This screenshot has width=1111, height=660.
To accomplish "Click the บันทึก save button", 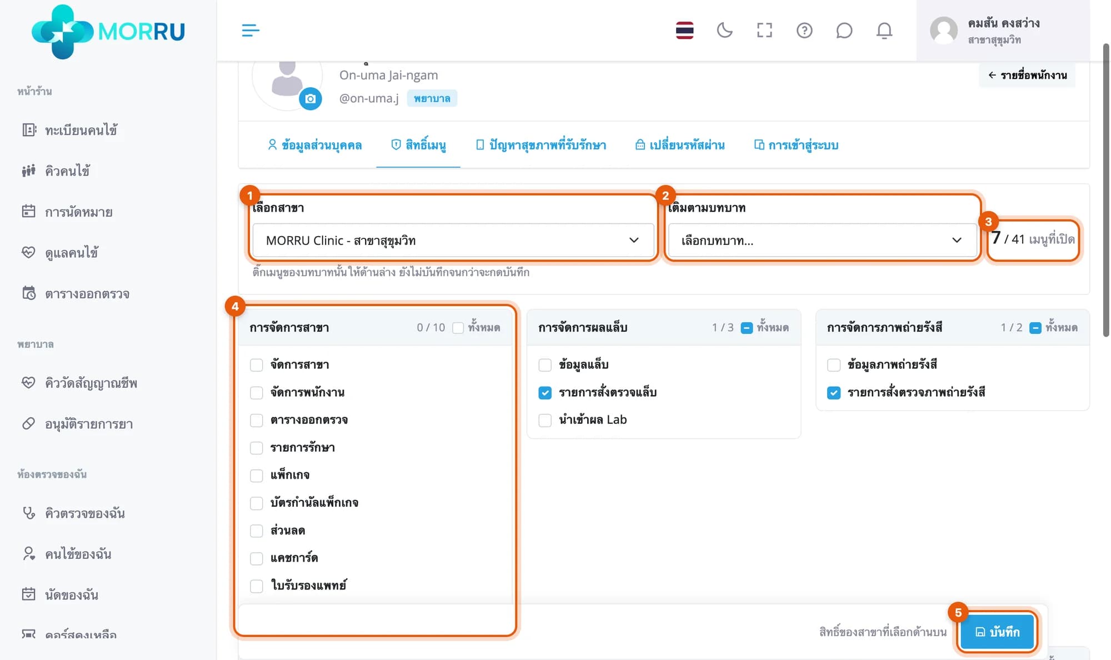I will [x=997, y=632].
